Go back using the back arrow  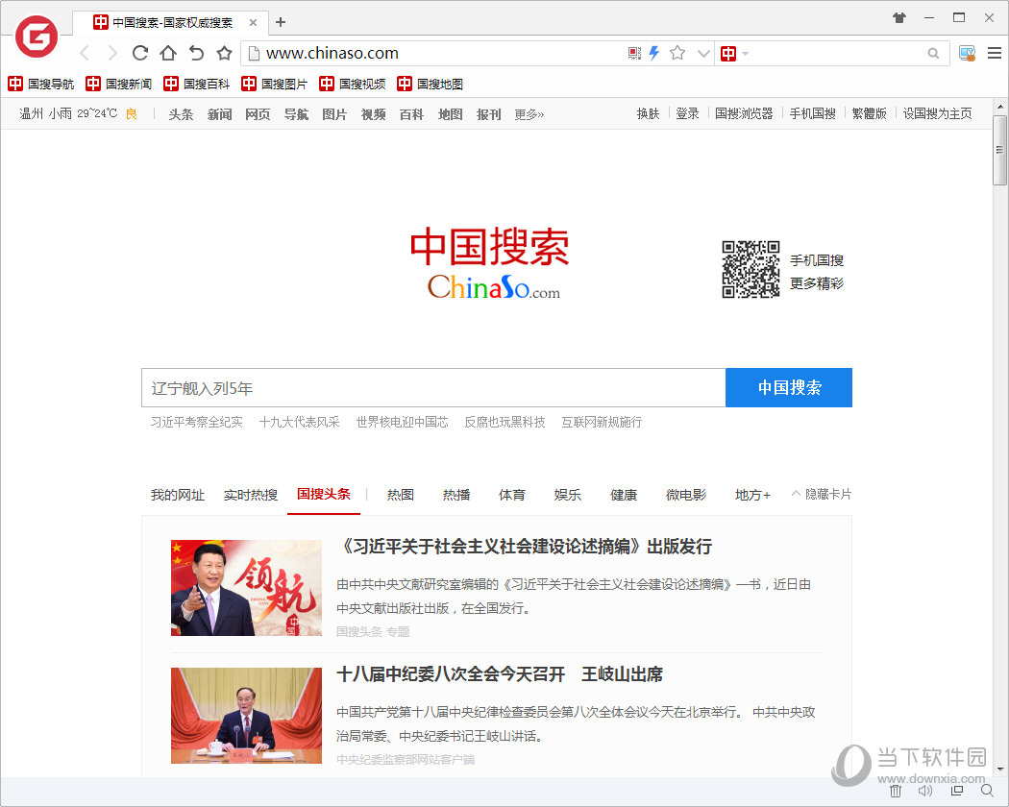pos(85,53)
